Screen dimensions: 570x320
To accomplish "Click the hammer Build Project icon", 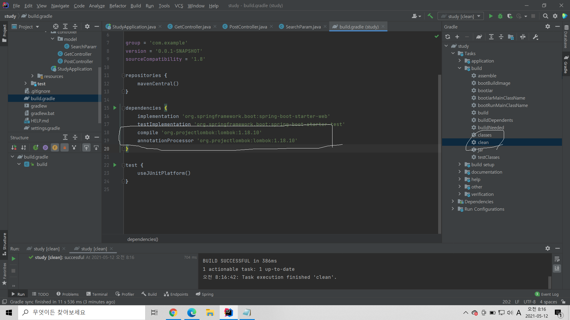I will 430,16.
